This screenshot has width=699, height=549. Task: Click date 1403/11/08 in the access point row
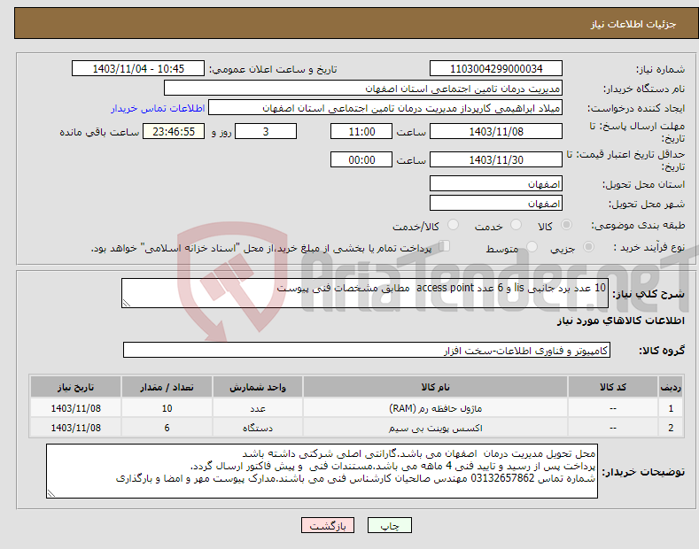click(x=76, y=428)
